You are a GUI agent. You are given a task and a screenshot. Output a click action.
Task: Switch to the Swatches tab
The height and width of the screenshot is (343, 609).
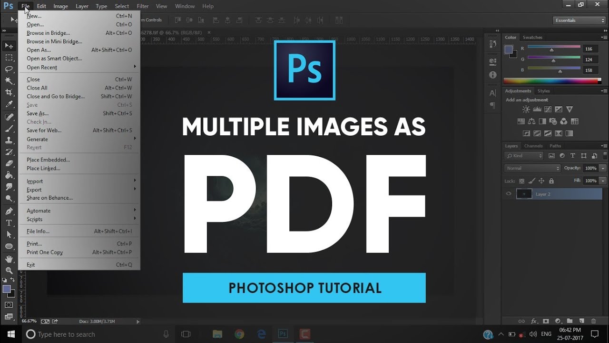pos(532,37)
